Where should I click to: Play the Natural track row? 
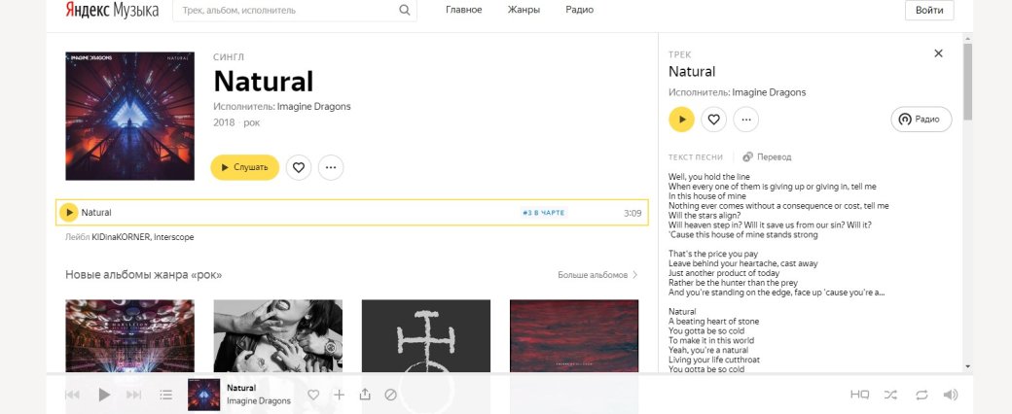[x=68, y=212]
